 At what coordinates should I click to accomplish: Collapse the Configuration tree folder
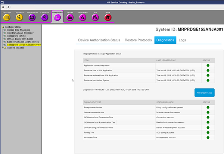click(3, 27)
